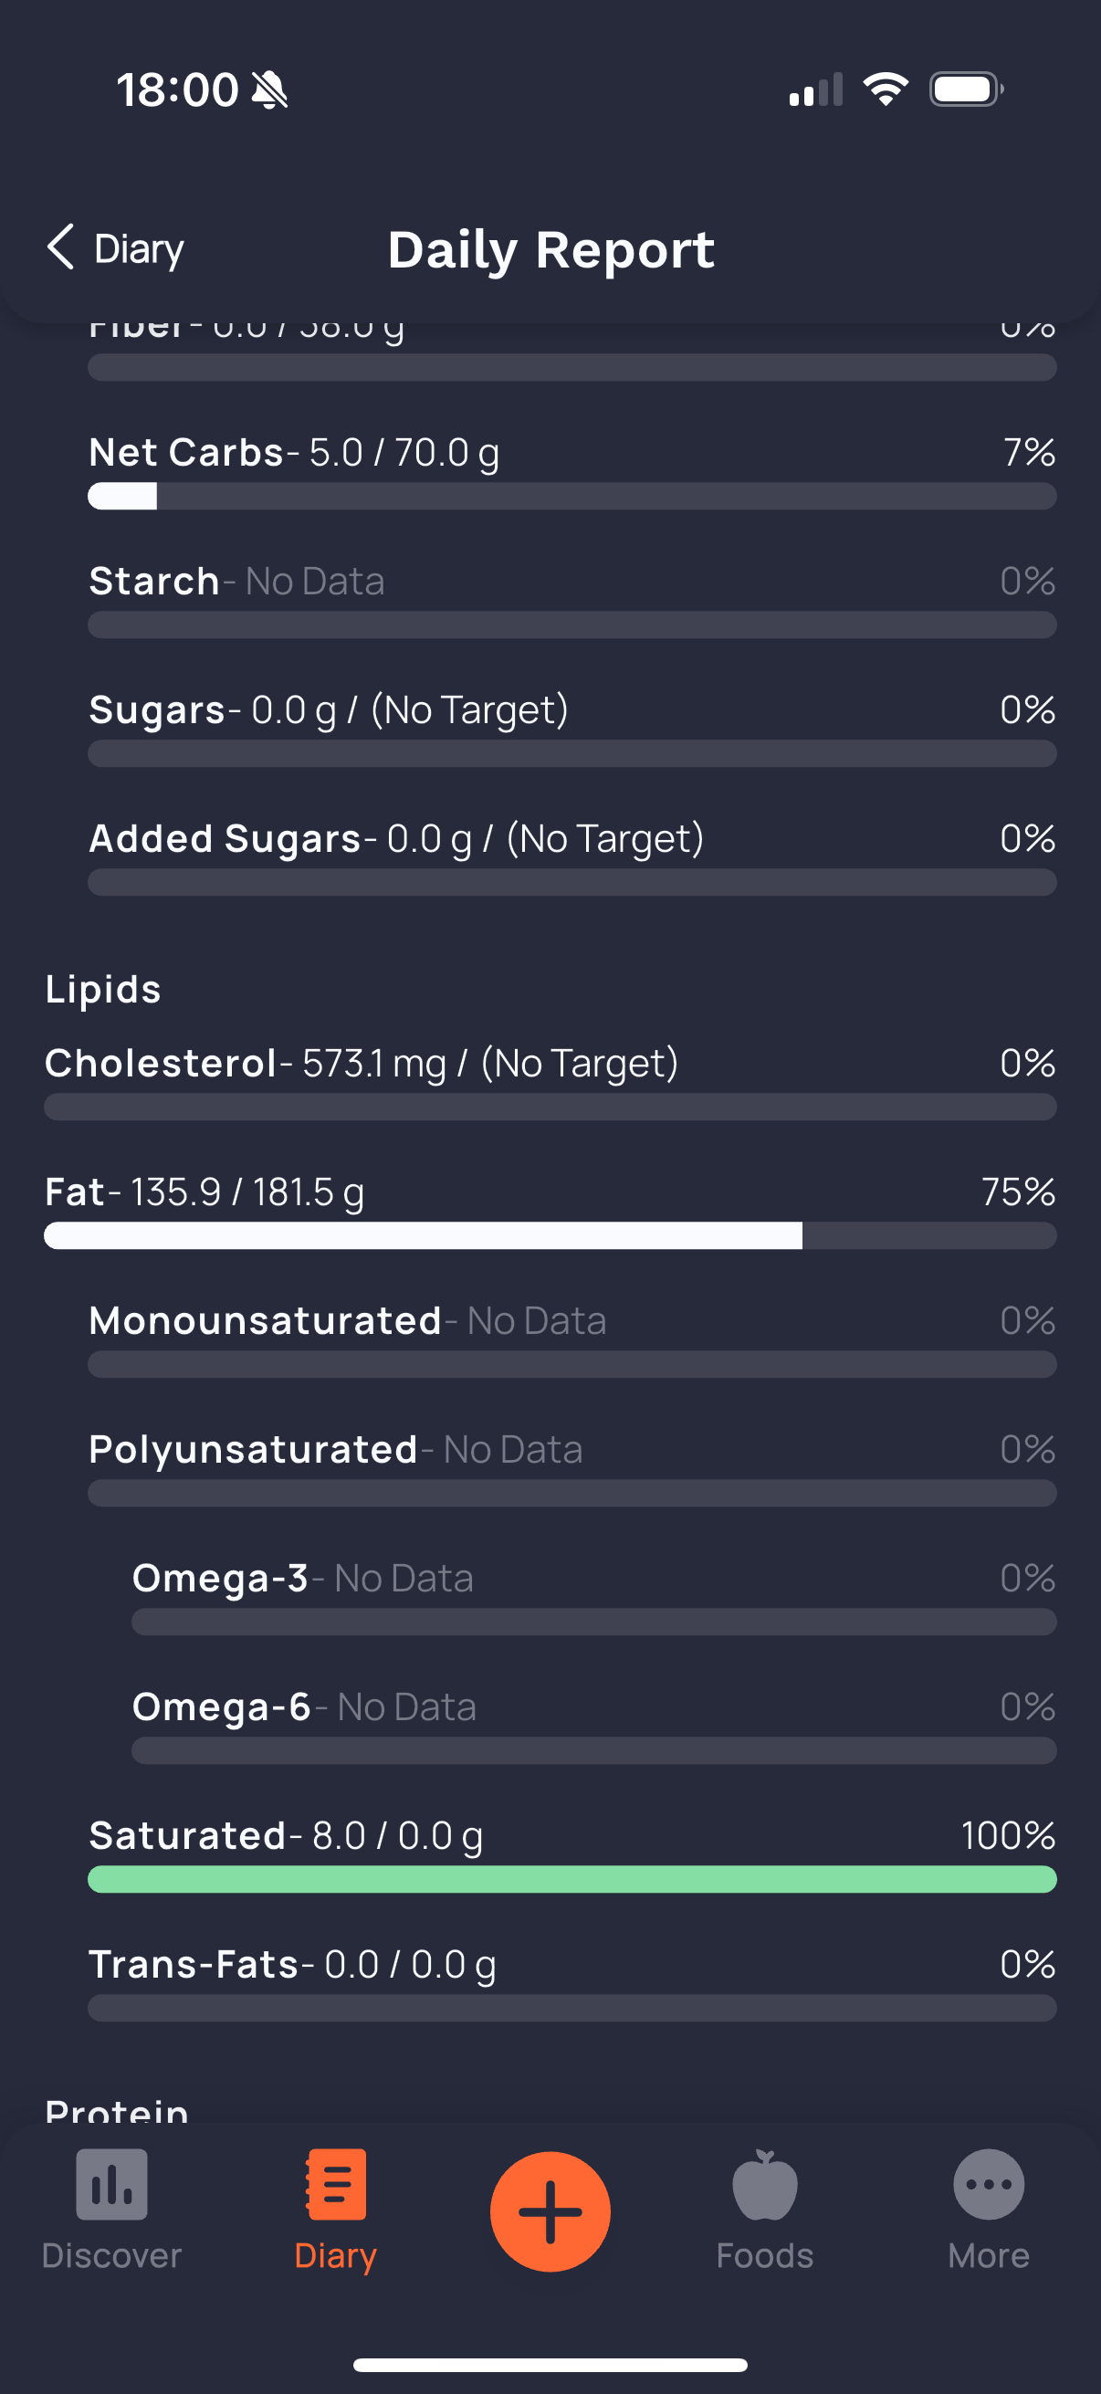Image resolution: width=1101 pixels, height=2394 pixels.
Task: Tap the orange plus add button
Action: (550, 2211)
